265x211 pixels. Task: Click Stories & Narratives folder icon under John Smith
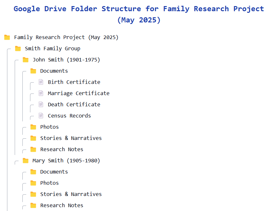pos(33,138)
